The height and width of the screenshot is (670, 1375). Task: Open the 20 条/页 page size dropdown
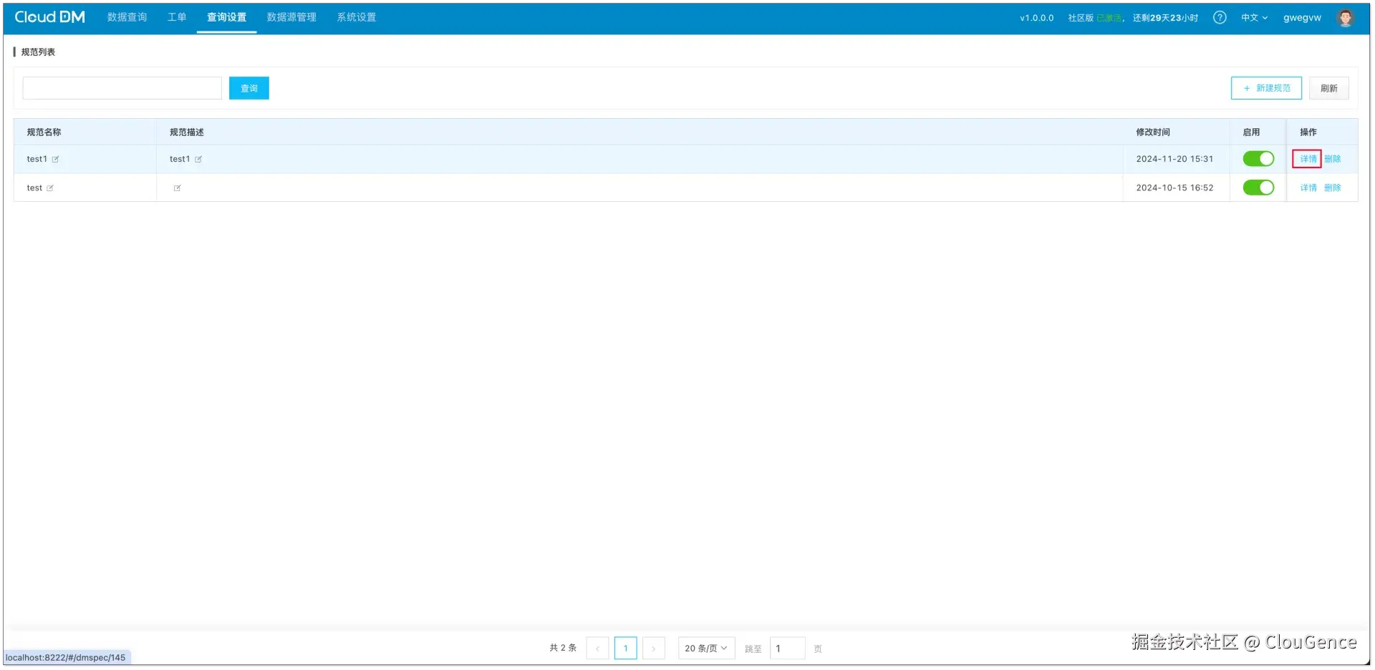pos(706,649)
